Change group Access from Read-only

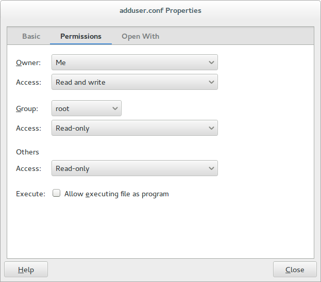(134, 128)
